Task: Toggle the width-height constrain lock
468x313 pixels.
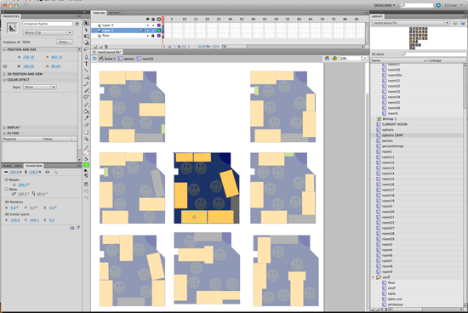Action: coord(5,66)
